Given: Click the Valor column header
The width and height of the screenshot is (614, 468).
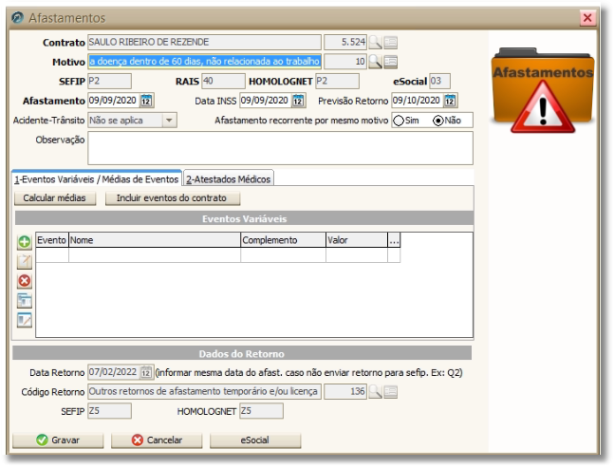Looking at the screenshot, I should click(357, 240).
